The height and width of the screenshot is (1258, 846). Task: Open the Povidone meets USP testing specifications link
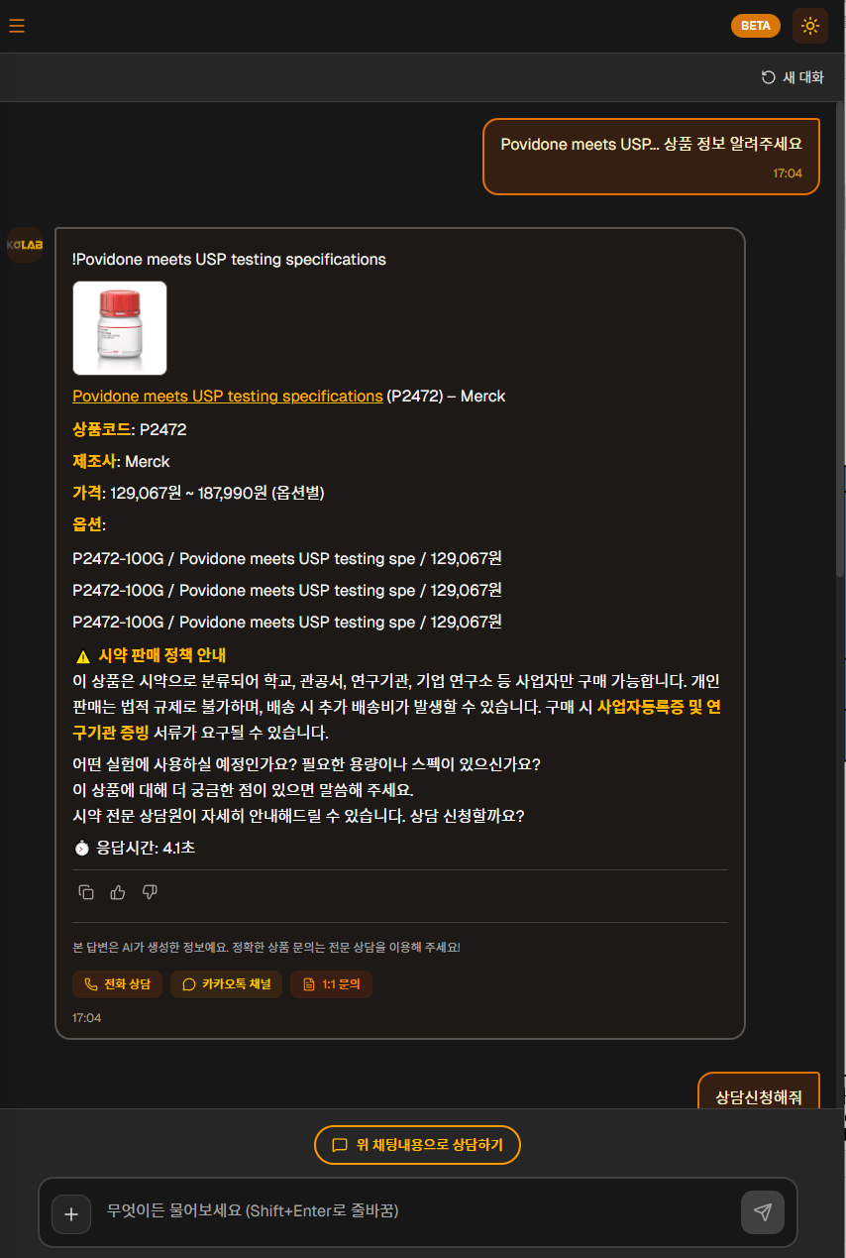[228, 396]
